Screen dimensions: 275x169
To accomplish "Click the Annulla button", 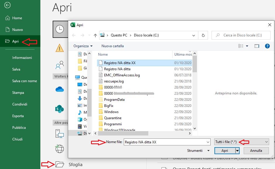I will click(x=256, y=151).
